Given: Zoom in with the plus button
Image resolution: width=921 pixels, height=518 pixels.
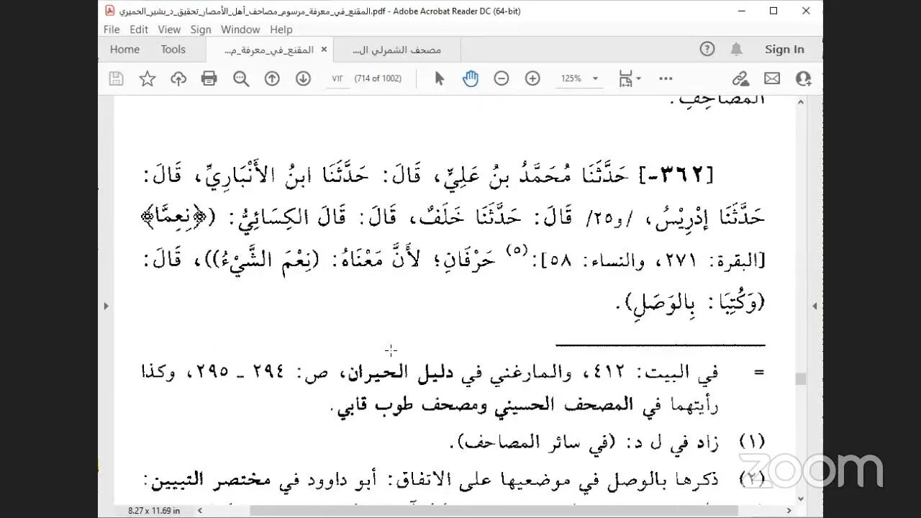Looking at the screenshot, I should 532,78.
